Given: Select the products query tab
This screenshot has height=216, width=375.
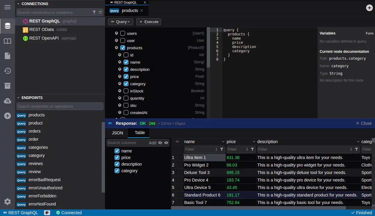Looking at the screenshot, I should [x=130, y=10].
